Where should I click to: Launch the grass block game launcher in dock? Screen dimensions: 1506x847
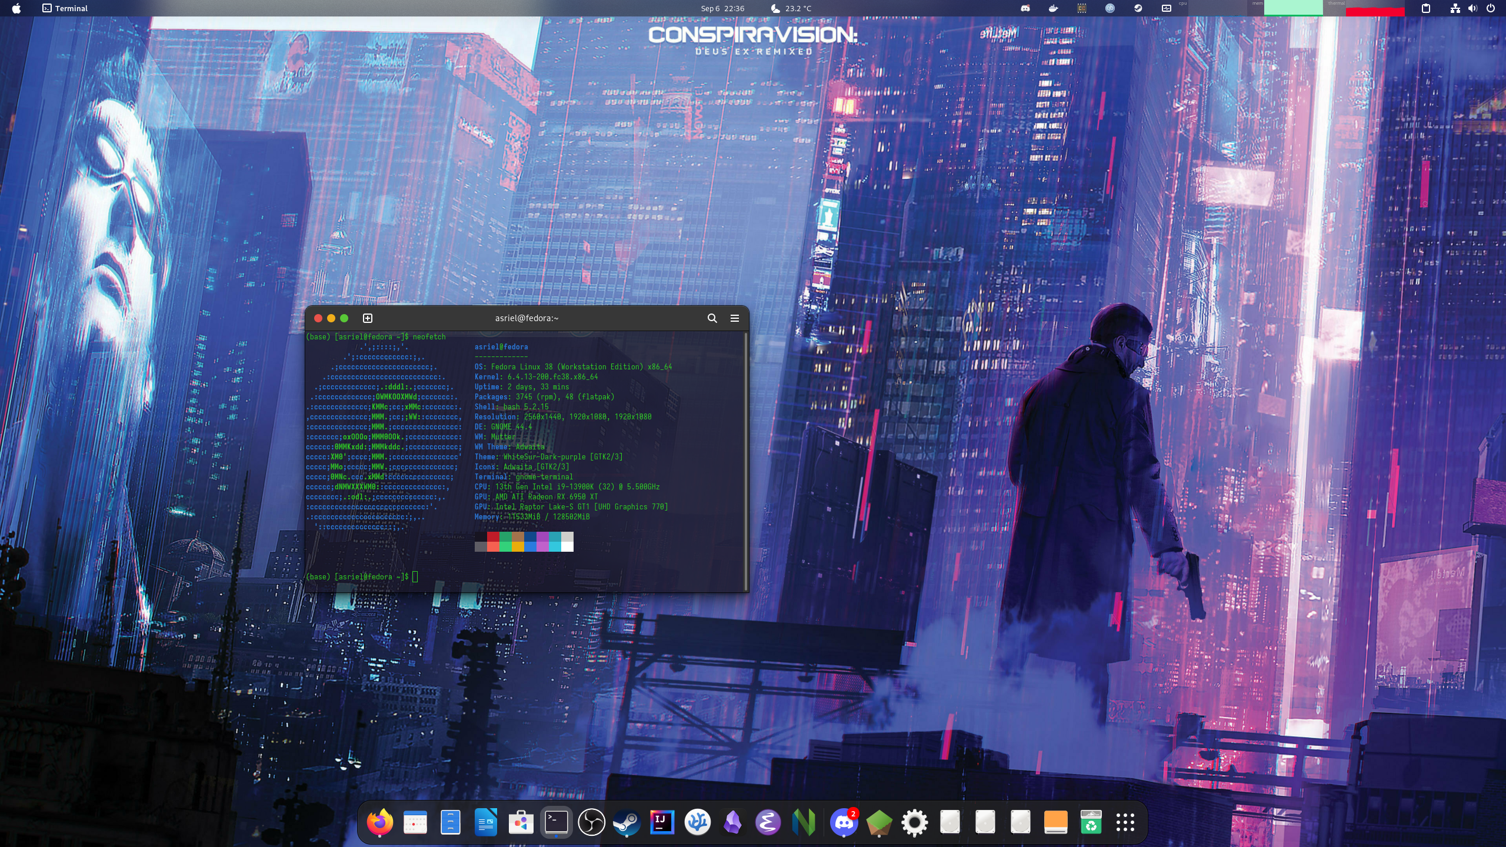tap(879, 822)
